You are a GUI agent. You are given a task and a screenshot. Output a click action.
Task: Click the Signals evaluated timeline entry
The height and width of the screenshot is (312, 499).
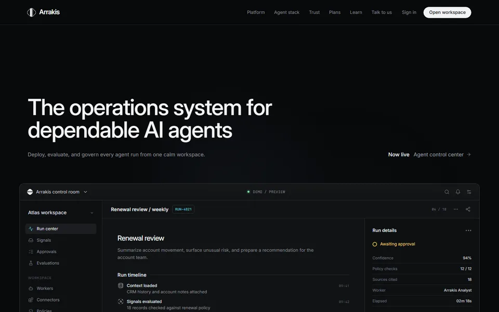233,304
